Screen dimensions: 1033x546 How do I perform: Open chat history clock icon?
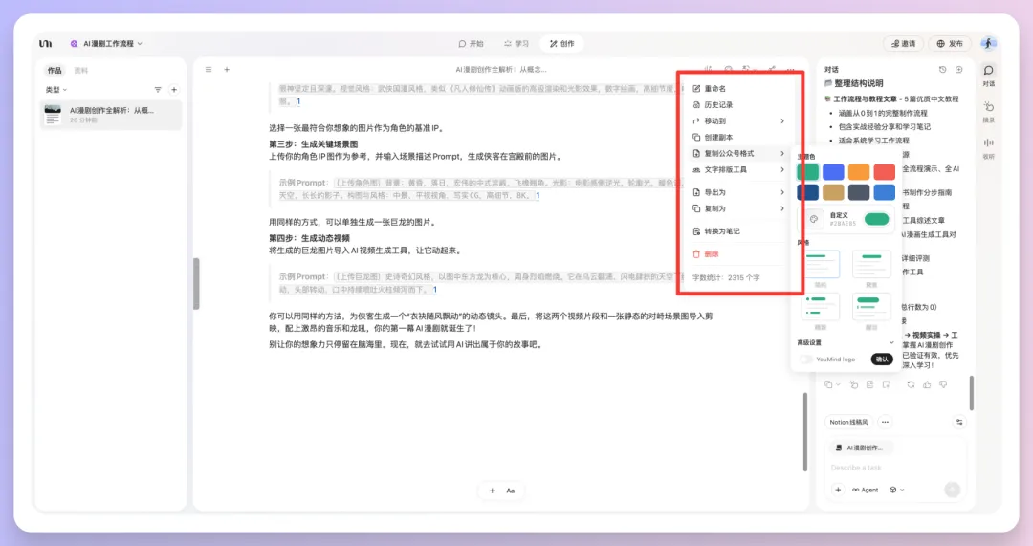coord(942,70)
